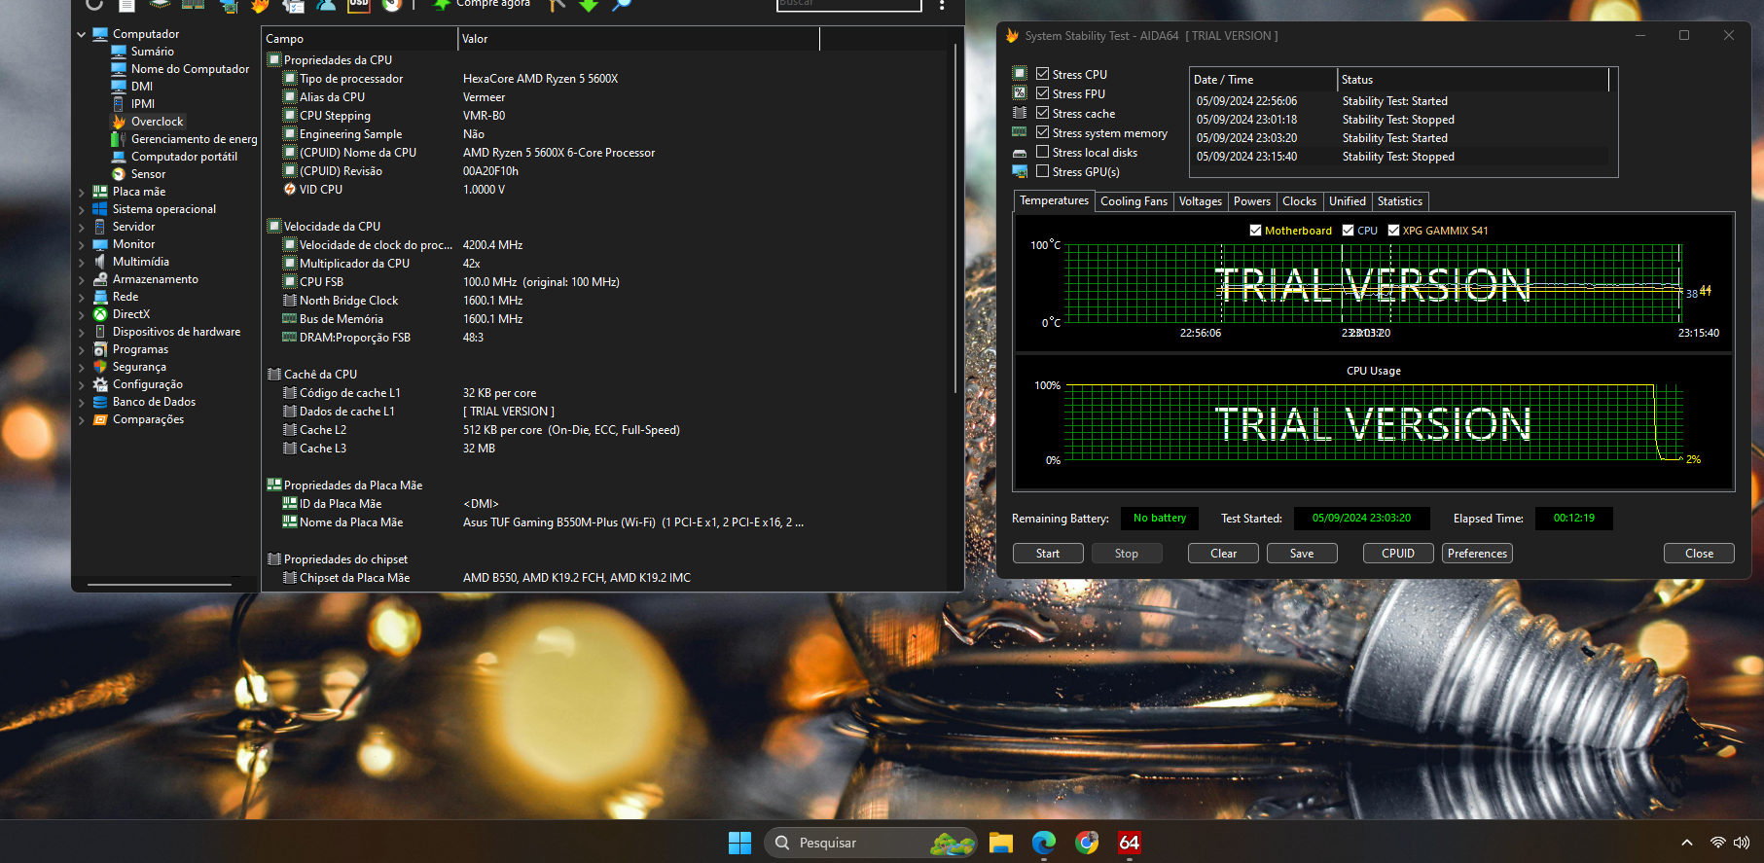Open the System Stability Test flame toolbar icon

click(260, 5)
